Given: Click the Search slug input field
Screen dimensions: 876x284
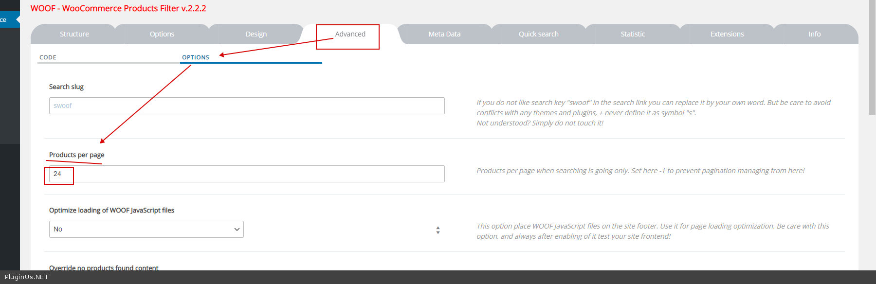Looking at the screenshot, I should click(247, 106).
